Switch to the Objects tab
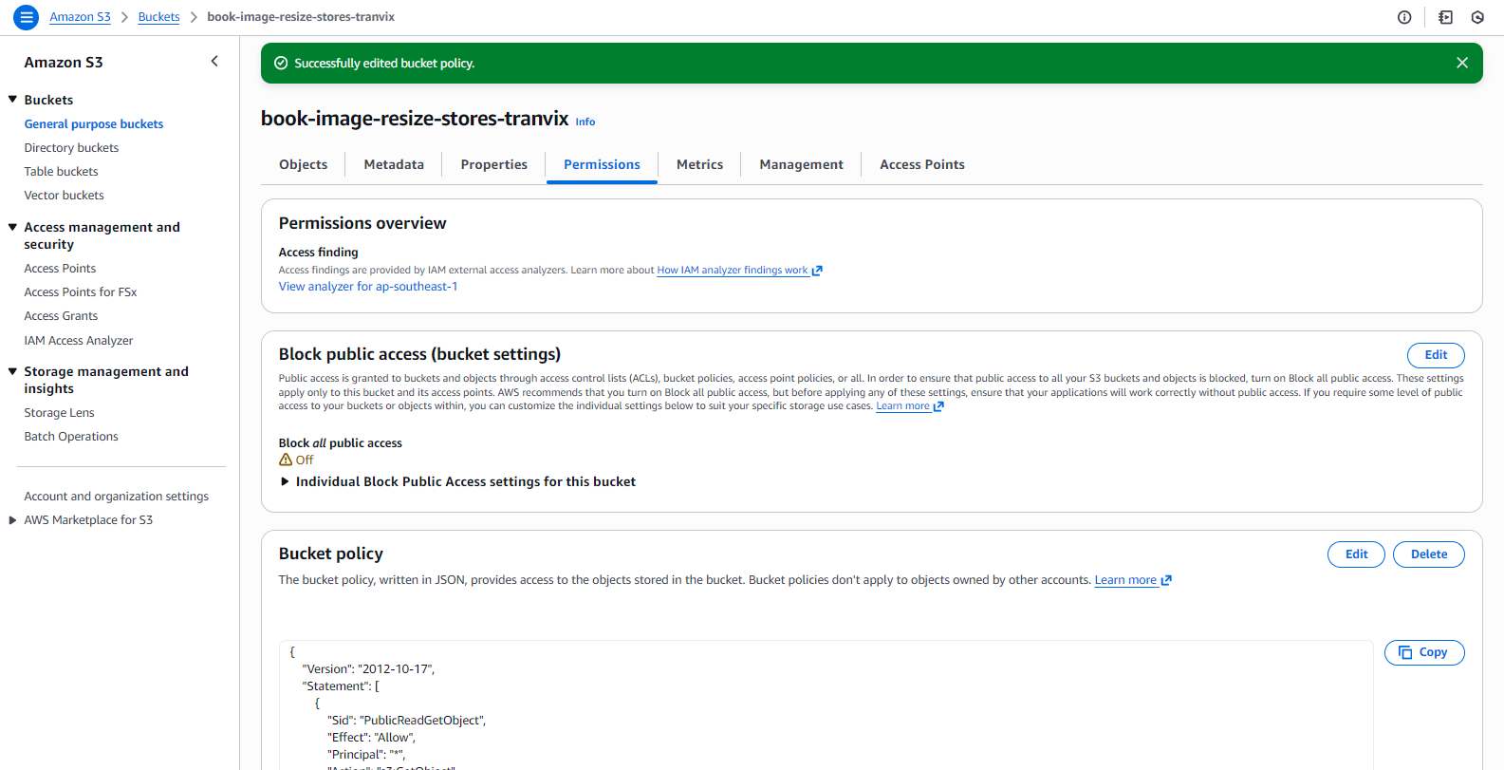 click(304, 164)
